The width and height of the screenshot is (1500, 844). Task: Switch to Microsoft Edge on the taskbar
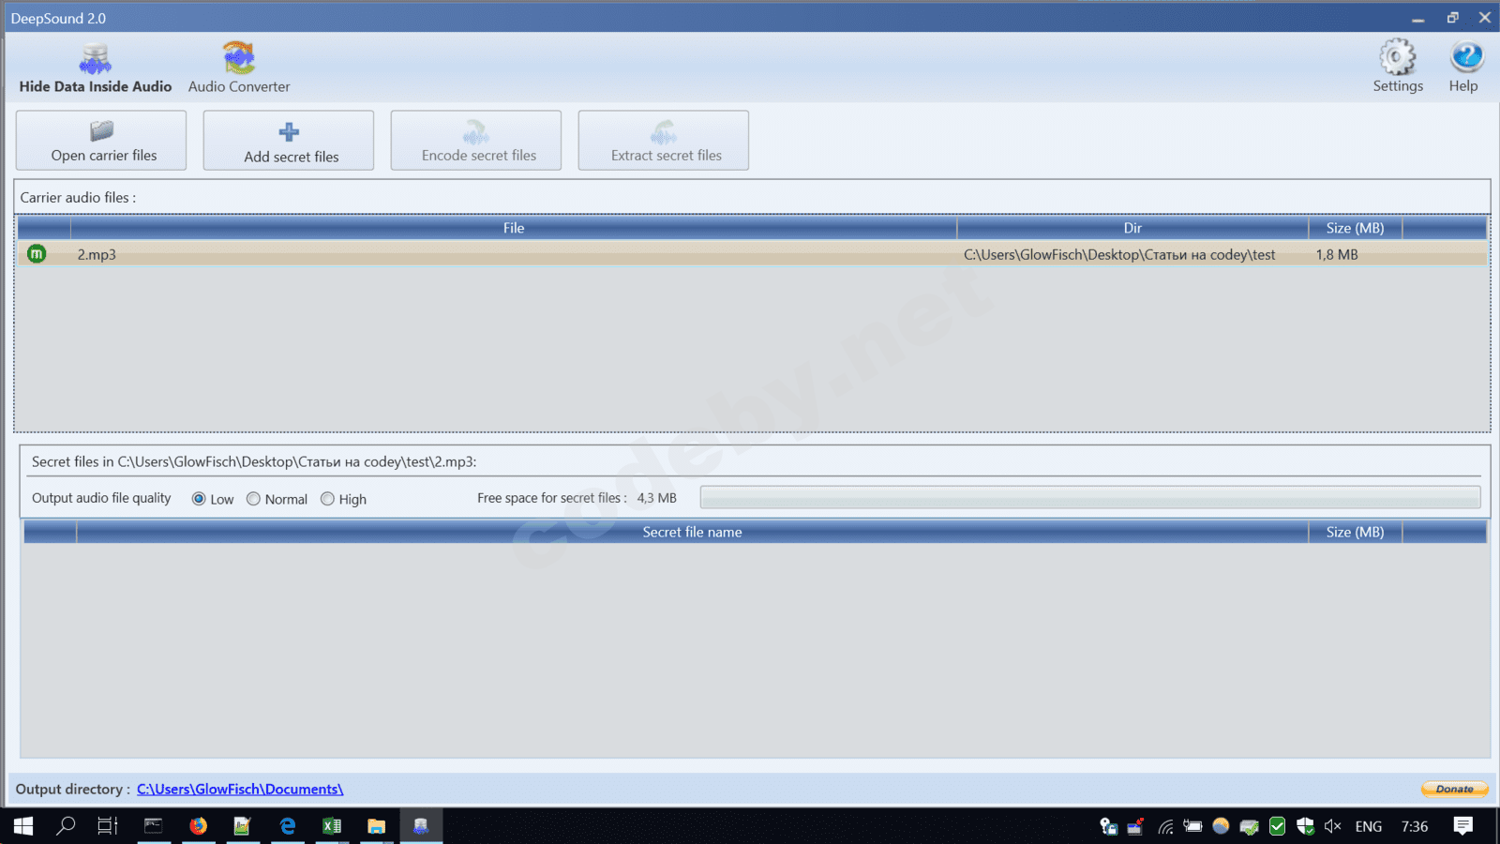coord(287,826)
